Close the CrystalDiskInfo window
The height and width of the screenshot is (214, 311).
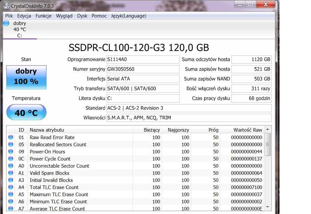266,4
